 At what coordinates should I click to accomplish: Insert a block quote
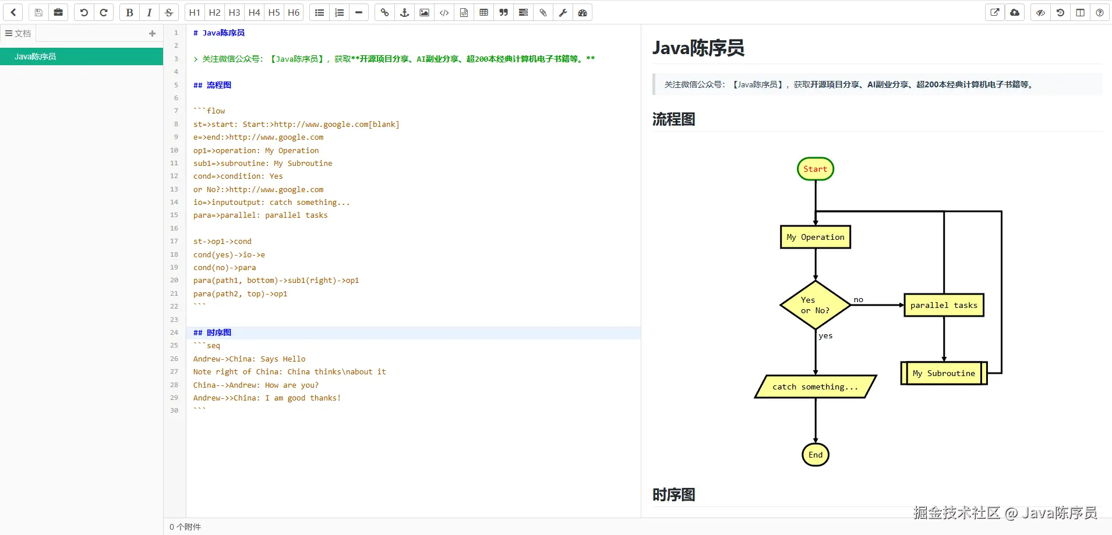(x=503, y=12)
